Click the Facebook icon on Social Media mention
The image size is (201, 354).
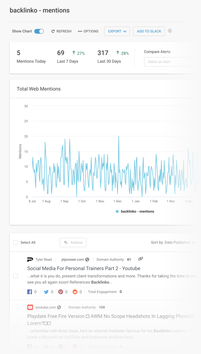pyautogui.click(x=30, y=292)
